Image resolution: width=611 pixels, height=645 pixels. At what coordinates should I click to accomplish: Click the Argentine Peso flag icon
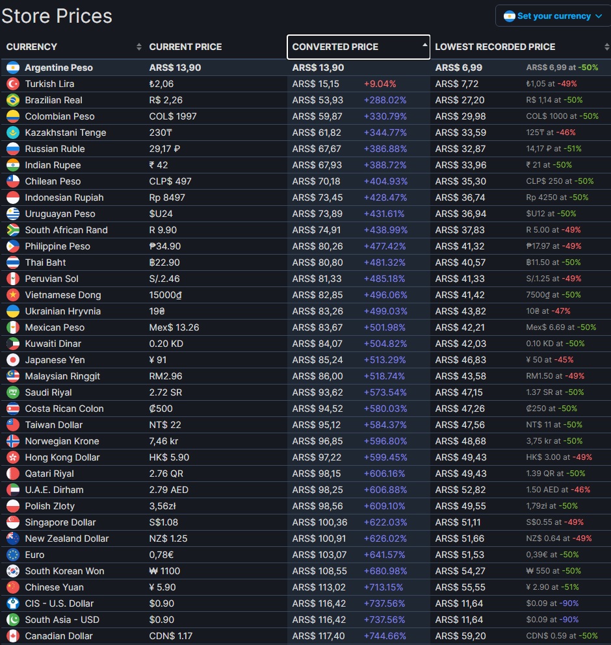13,68
